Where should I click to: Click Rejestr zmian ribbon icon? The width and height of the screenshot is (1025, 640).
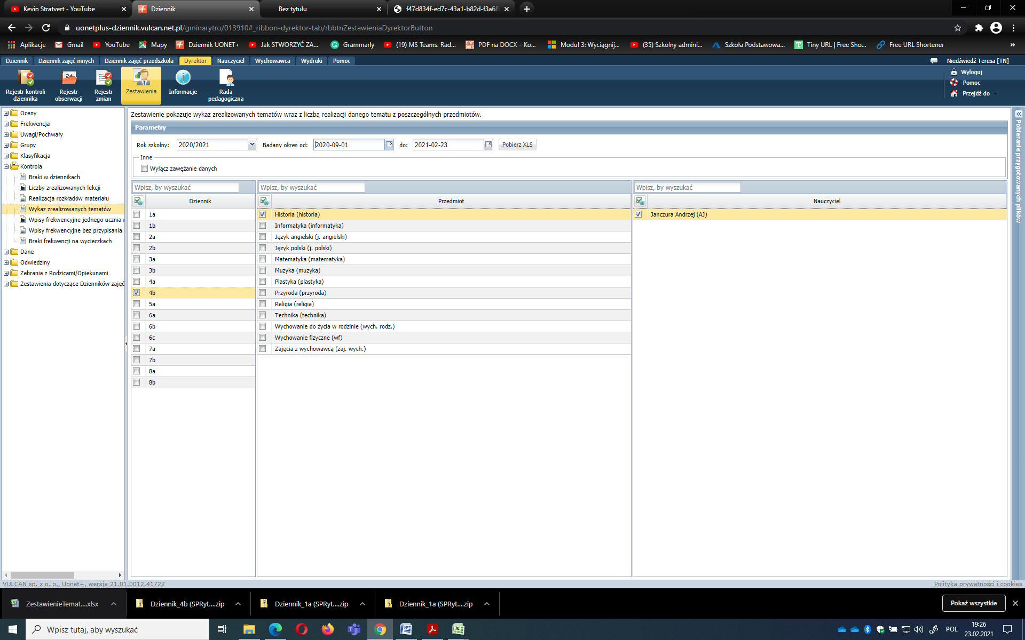click(103, 79)
